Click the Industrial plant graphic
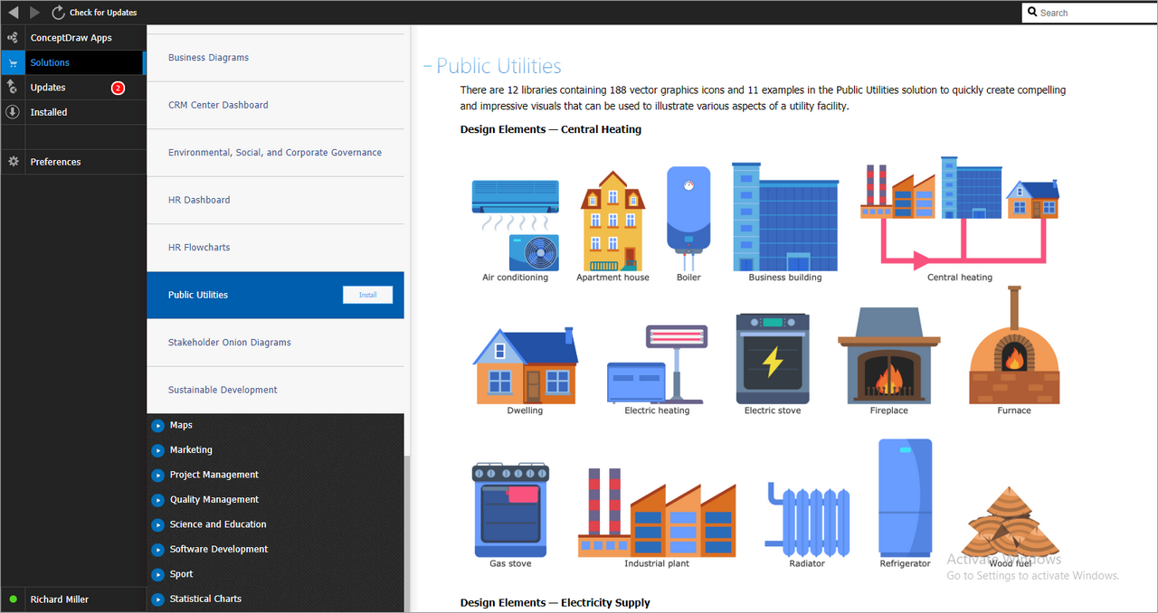Image resolution: width=1158 pixels, height=613 pixels. coord(657,513)
